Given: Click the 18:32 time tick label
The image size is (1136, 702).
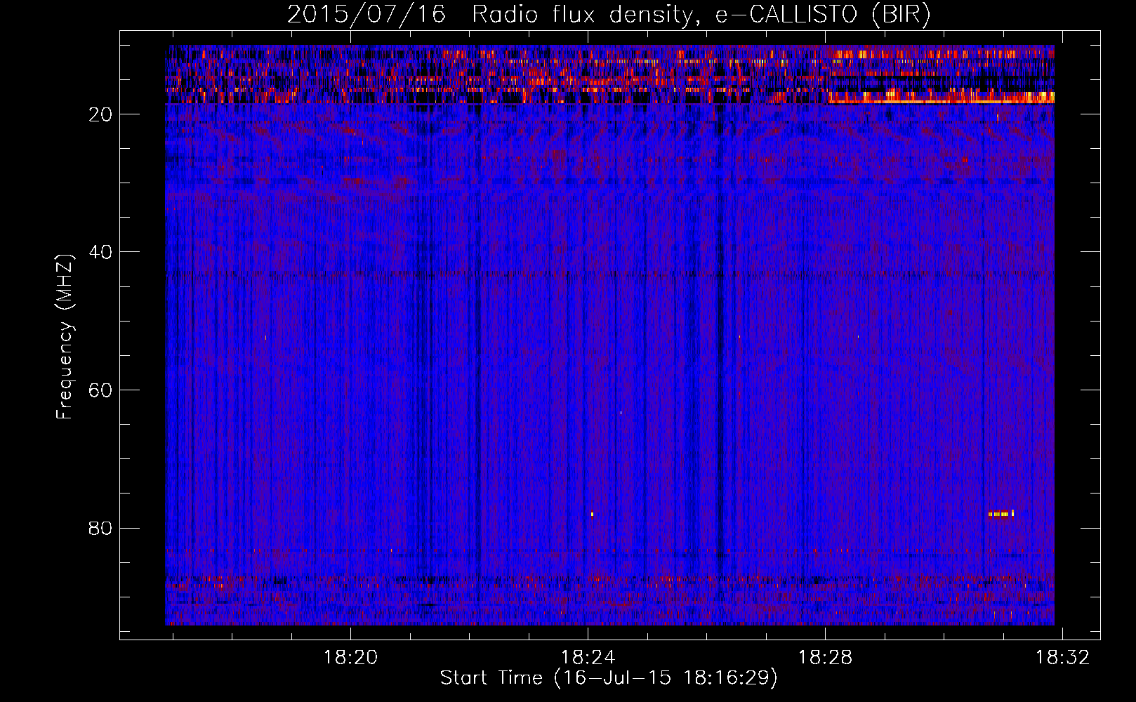Looking at the screenshot, I should click(x=1063, y=658).
